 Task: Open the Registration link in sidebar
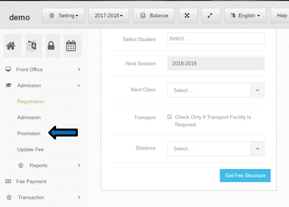[31, 101]
